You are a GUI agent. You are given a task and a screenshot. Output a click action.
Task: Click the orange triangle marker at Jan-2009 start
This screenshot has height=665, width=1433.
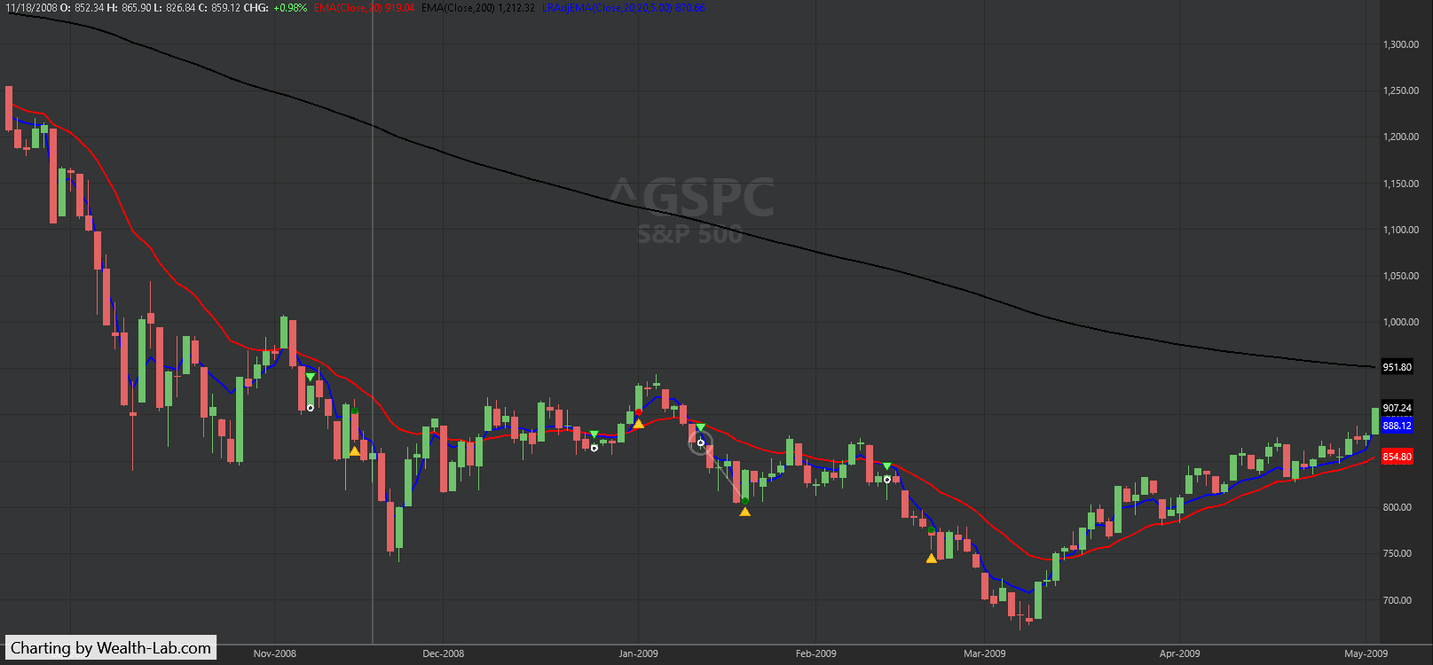(x=638, y=424)
